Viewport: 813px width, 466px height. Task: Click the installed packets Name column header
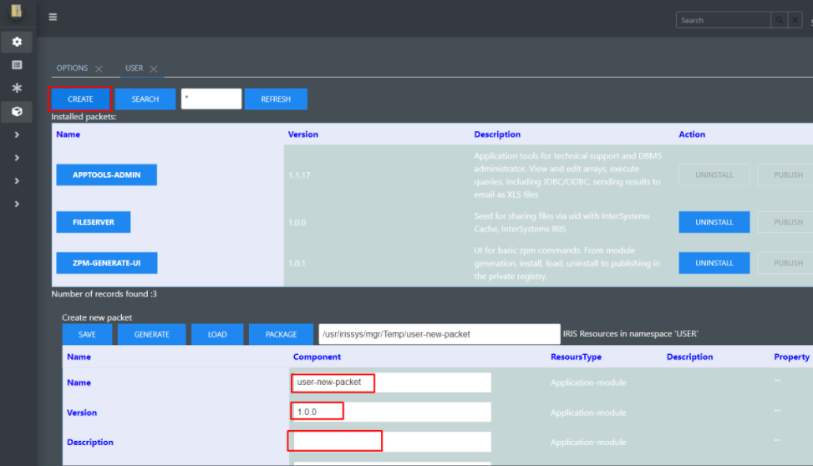point(68,134)
